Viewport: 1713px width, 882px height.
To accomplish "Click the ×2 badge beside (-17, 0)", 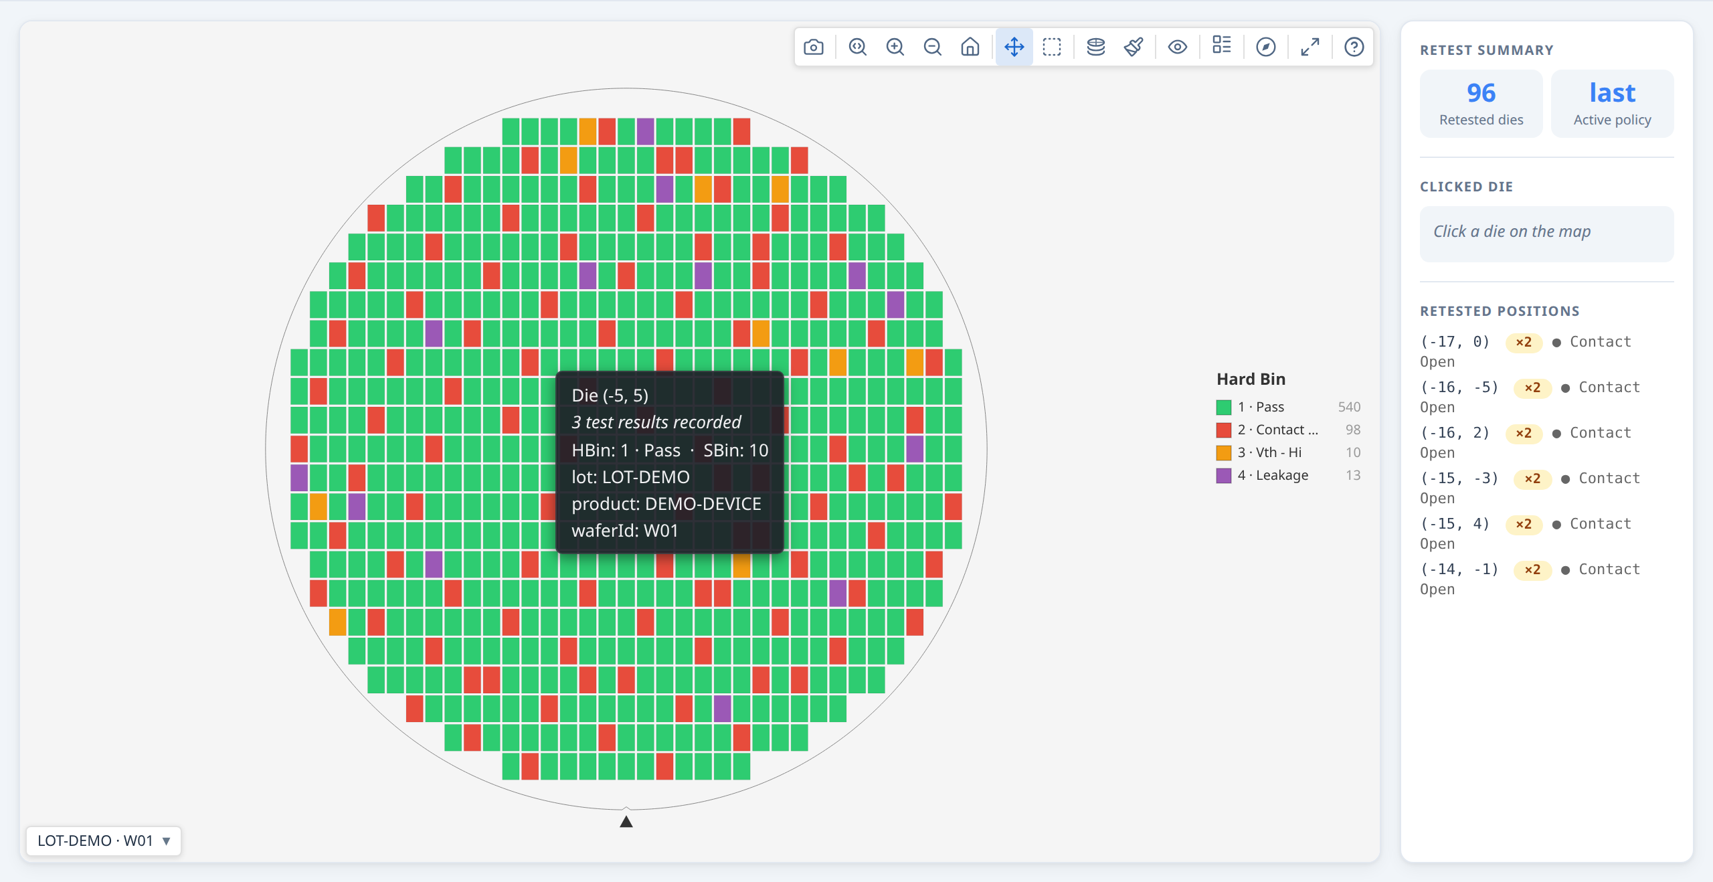I will click(1524, 342).
